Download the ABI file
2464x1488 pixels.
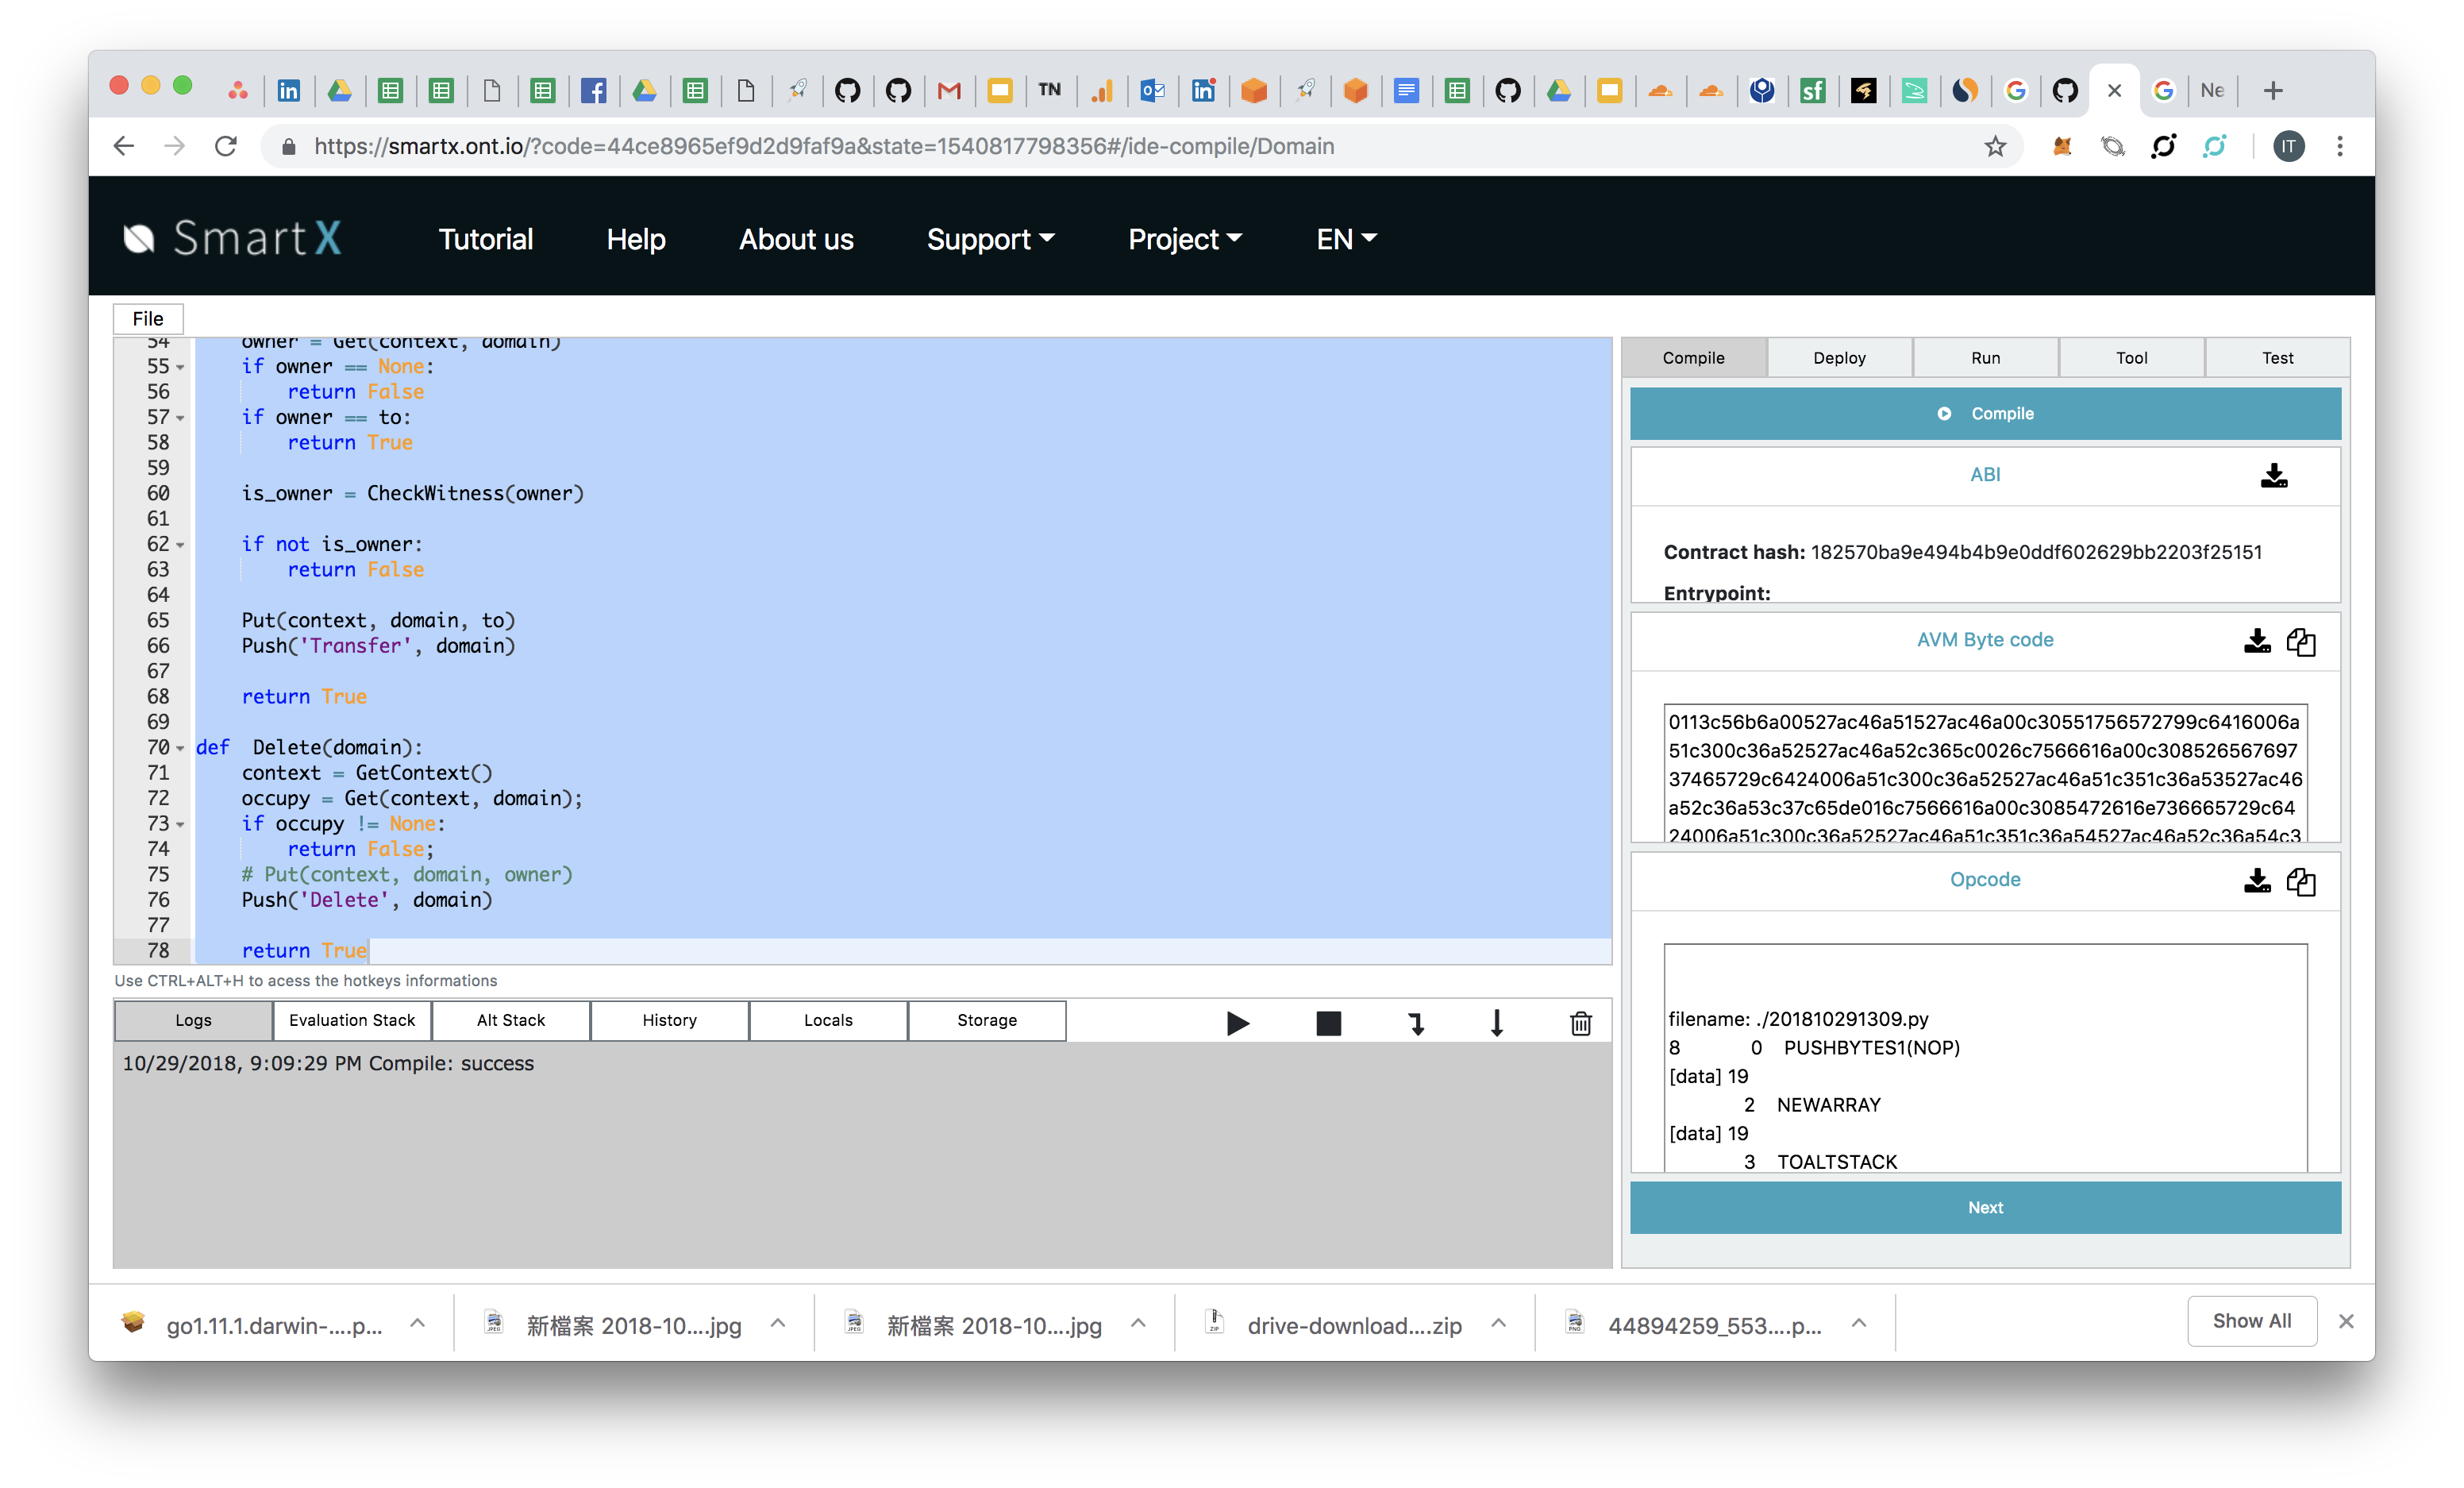2273,475
